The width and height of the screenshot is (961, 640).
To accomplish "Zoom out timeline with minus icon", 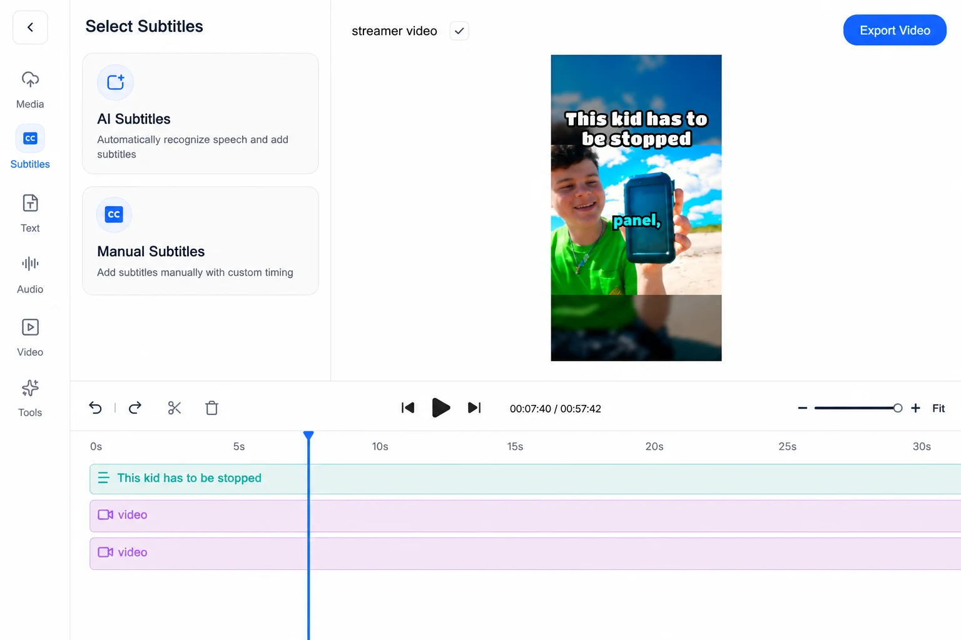I will [803, 408].
